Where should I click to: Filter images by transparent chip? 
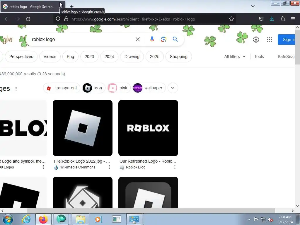(x=62, y=88)
